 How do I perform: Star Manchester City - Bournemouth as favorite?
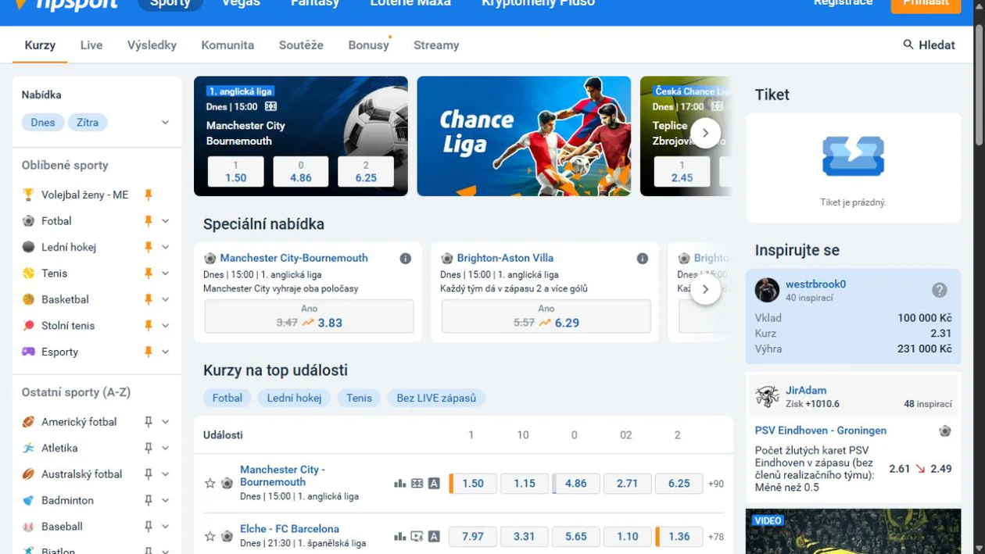[210, 484]
